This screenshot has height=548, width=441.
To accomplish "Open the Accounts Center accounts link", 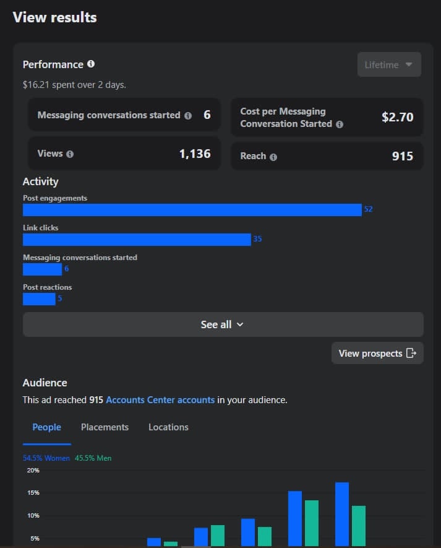I will (160, 400).
